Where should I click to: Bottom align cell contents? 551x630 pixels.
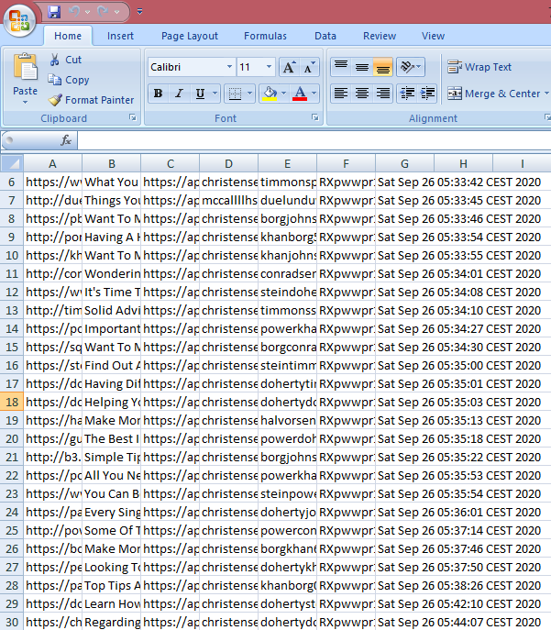click(382, 67)
